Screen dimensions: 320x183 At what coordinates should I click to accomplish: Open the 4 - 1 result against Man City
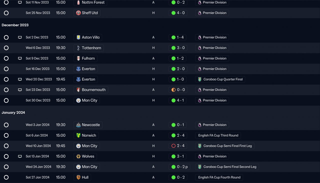coord(178,100)
